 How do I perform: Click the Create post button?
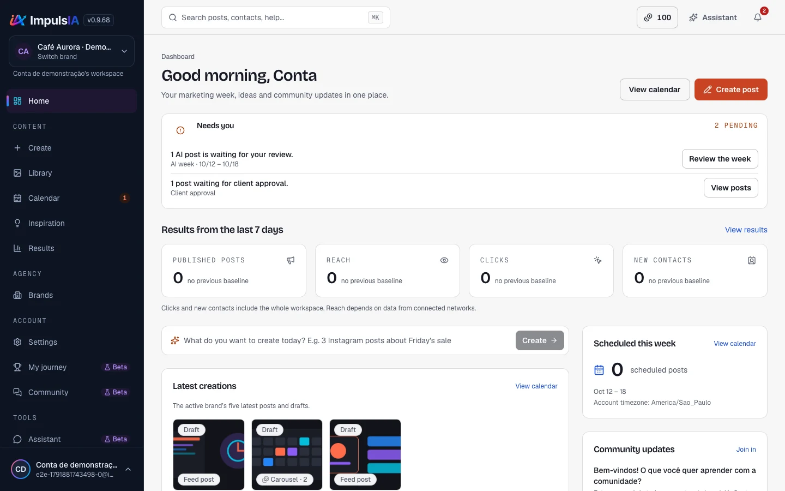tap(731, 89)
